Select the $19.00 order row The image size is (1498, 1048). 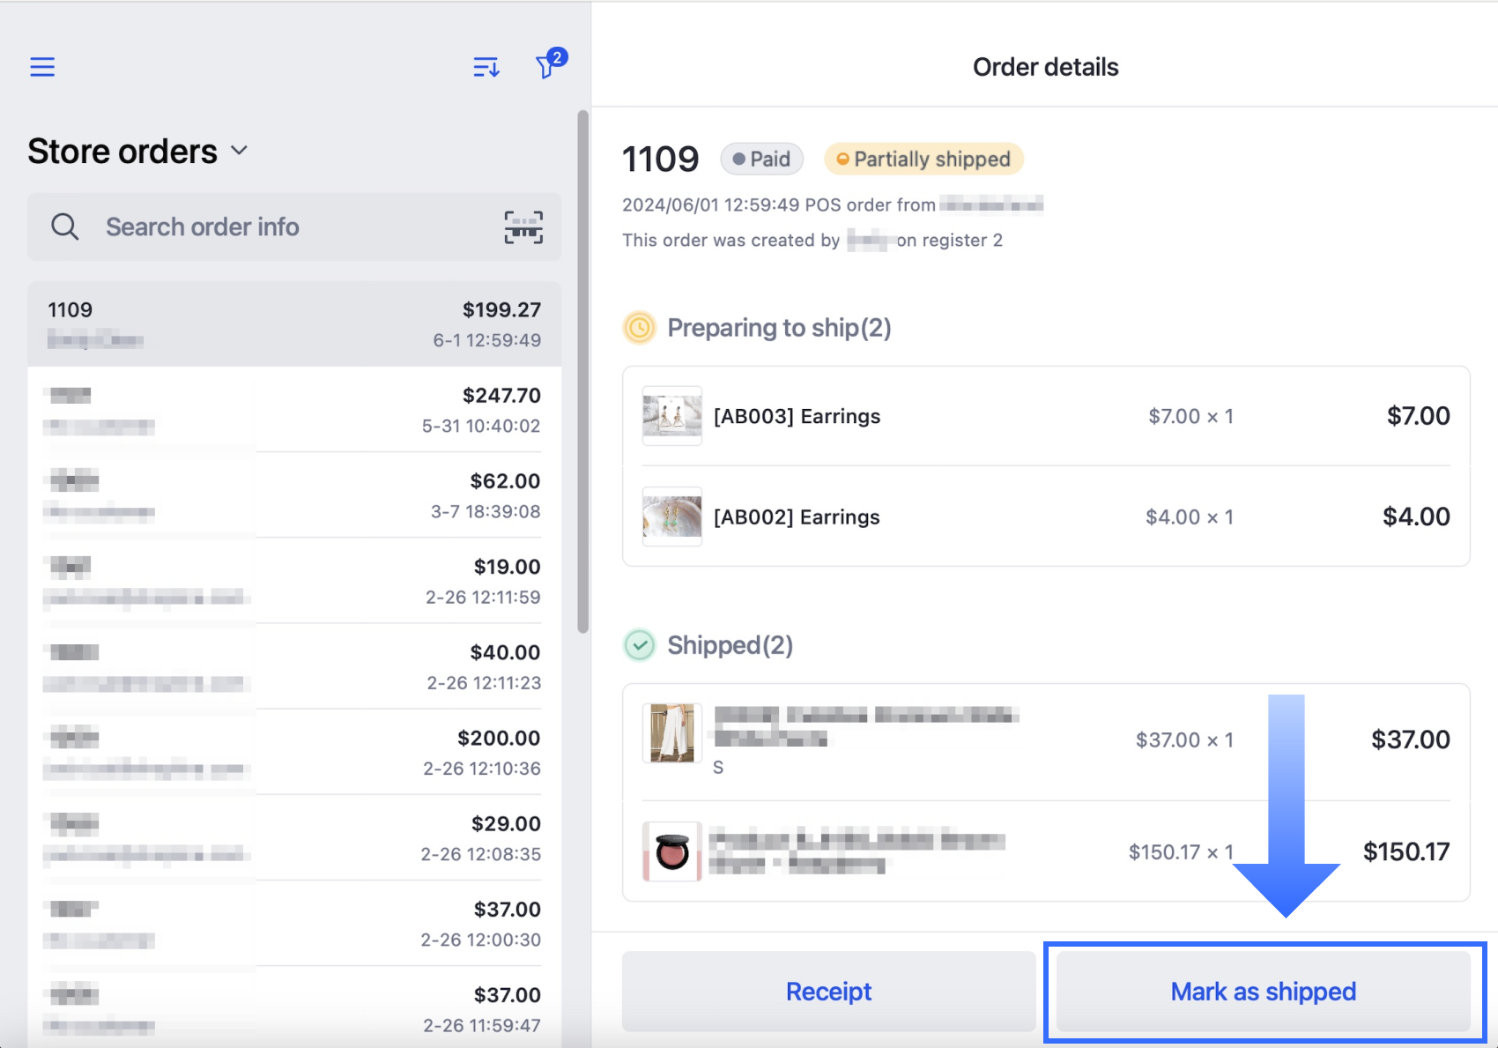click(294, 581)
